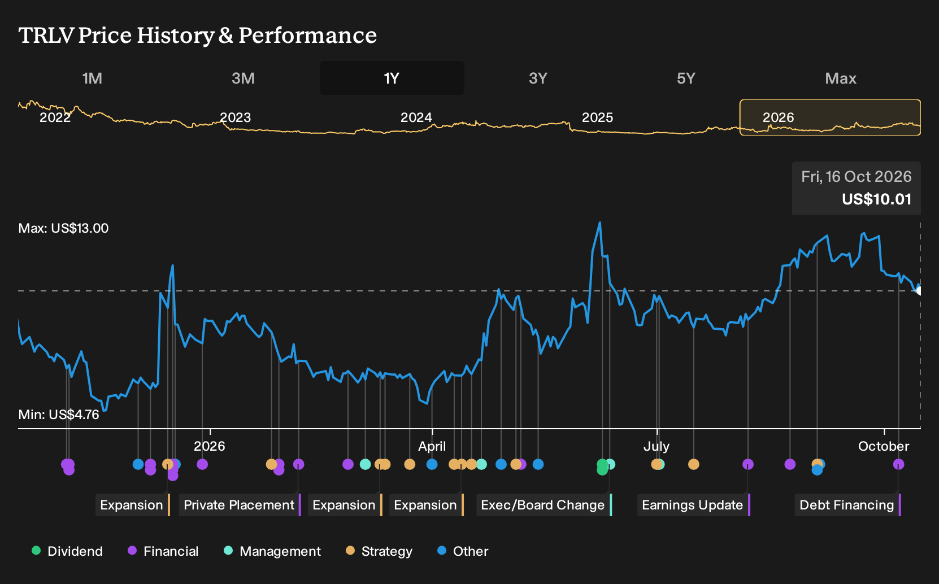Click the July axis label

(657, 446)
